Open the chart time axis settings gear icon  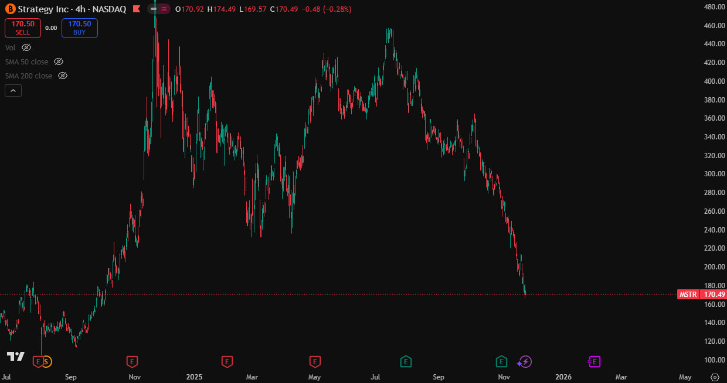point(714,377)
